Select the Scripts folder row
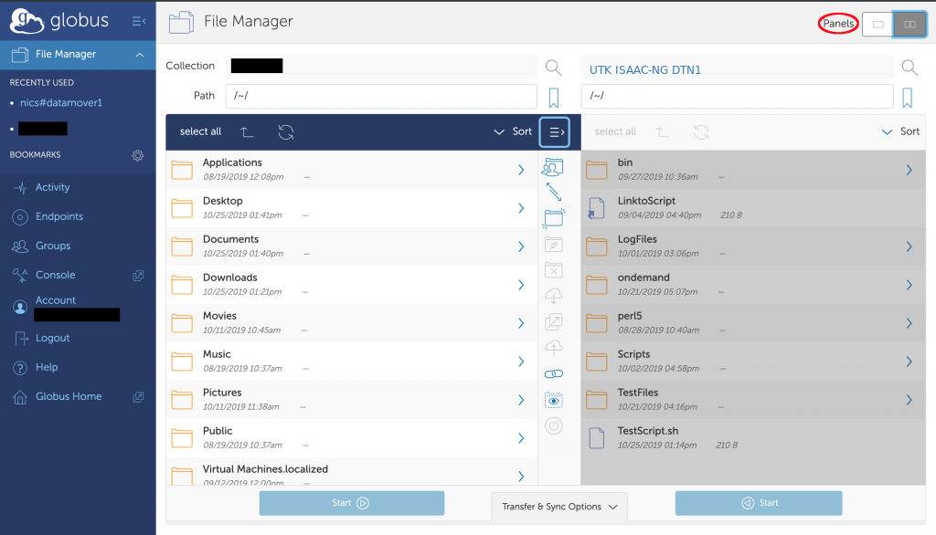Viewport: 936px width, 535px height. coord(753,361)
